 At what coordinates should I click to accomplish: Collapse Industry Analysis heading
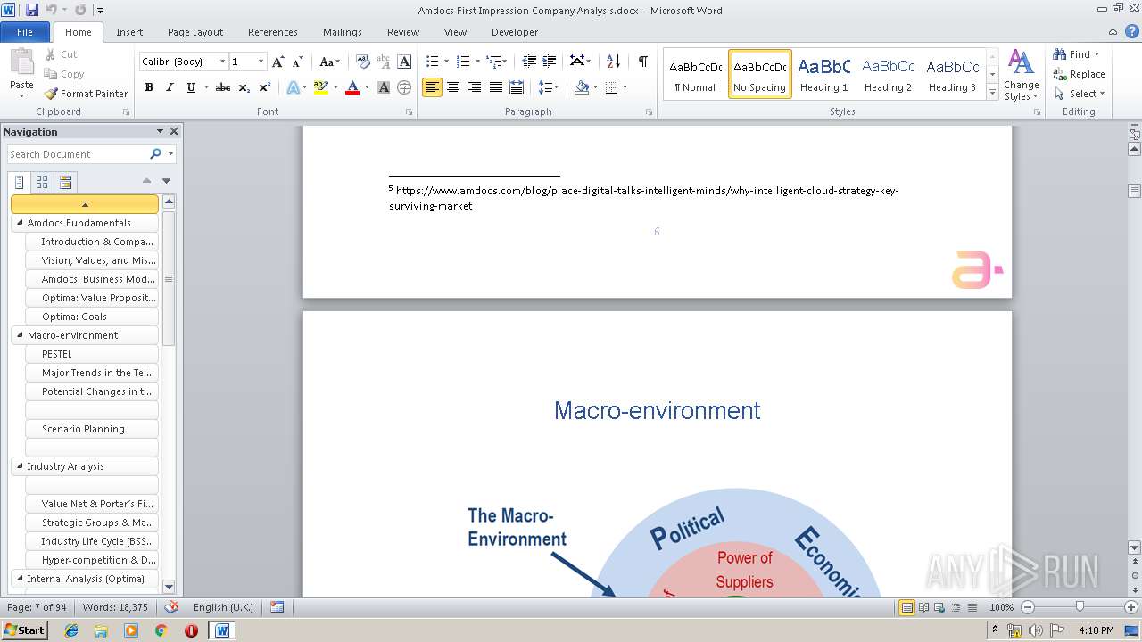21,466
